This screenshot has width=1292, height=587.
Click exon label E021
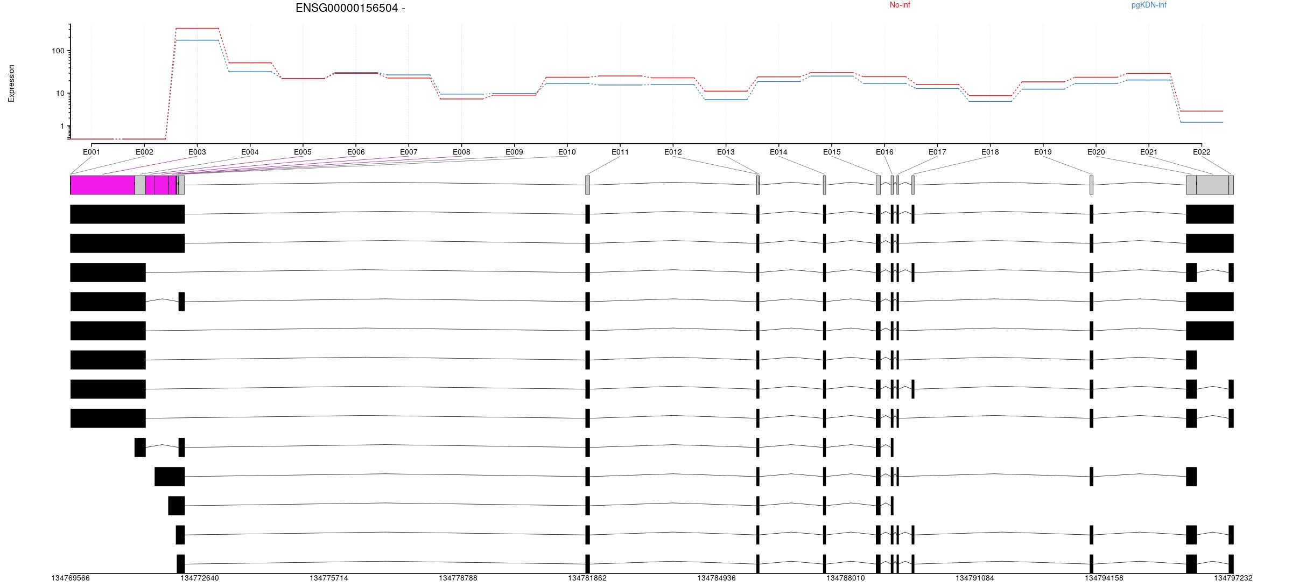coord(1149,152)
